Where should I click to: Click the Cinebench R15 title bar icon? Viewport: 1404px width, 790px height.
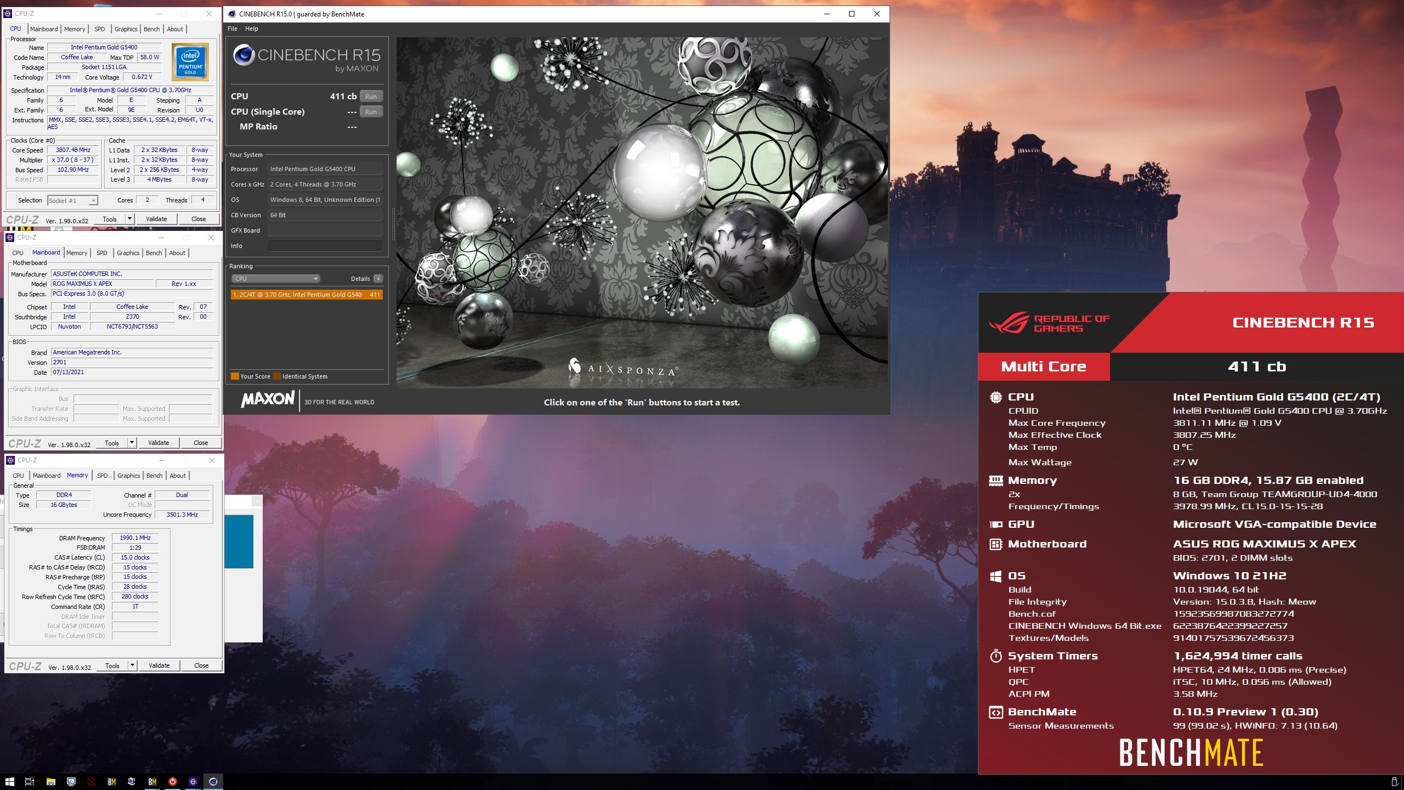(x=232, y=14)
